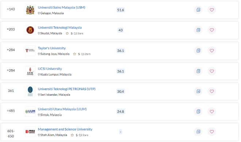Viewport: 241px width, 142px height.
Task: Open Universiti Teknologi Malaysia page link
Action: tap(60, 27)
